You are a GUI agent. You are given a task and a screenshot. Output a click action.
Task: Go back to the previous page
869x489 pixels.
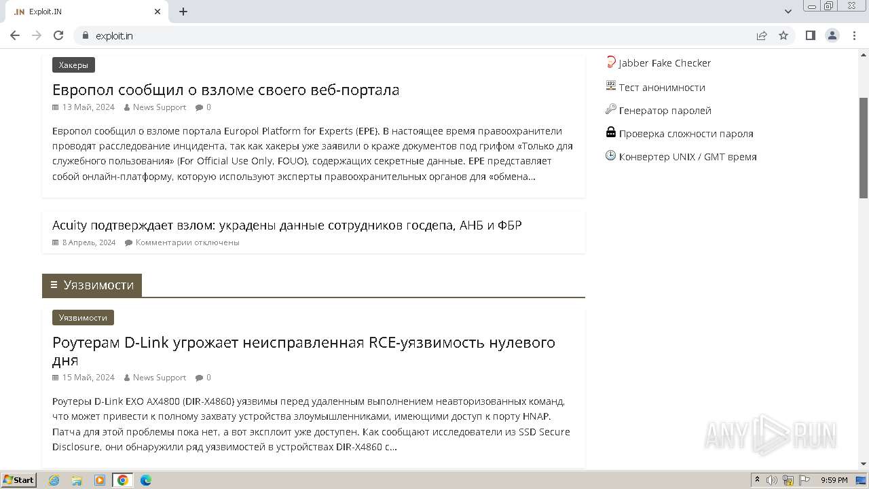15,35
